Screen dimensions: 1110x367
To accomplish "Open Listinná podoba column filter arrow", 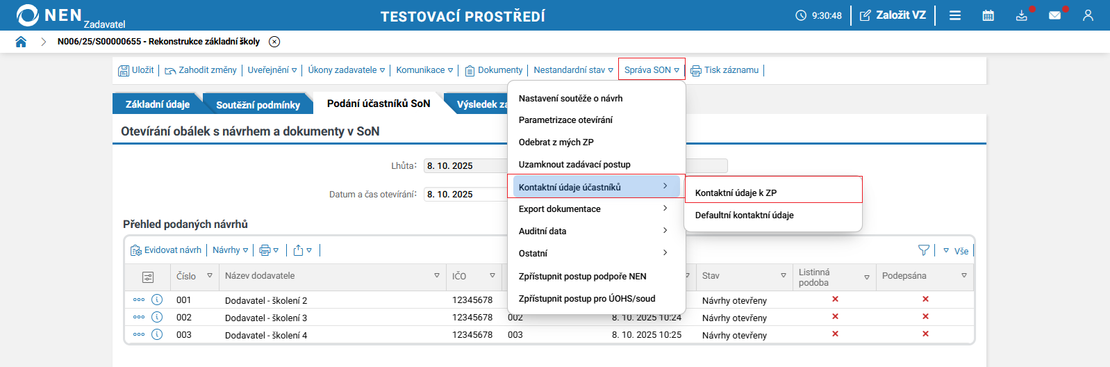I will click(867, 277).
